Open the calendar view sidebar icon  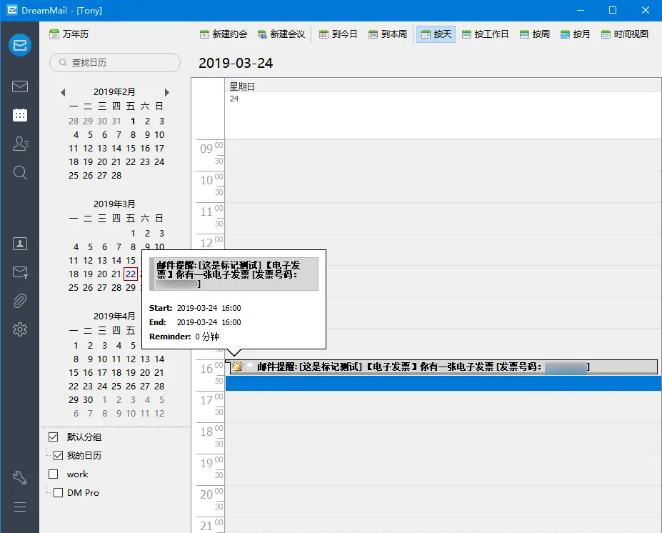(x=20, y=115)
